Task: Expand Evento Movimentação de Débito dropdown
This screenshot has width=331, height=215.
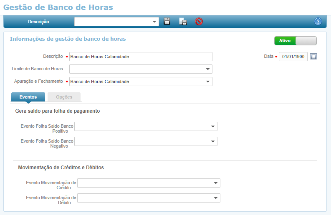Action: point(216,198)
